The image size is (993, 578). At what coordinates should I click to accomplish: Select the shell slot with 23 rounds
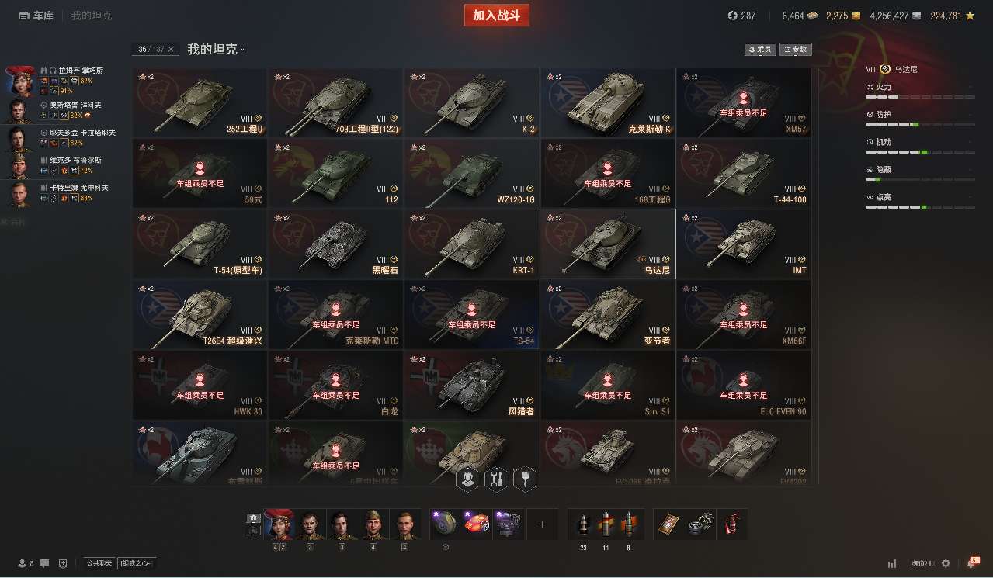point(583,524)
